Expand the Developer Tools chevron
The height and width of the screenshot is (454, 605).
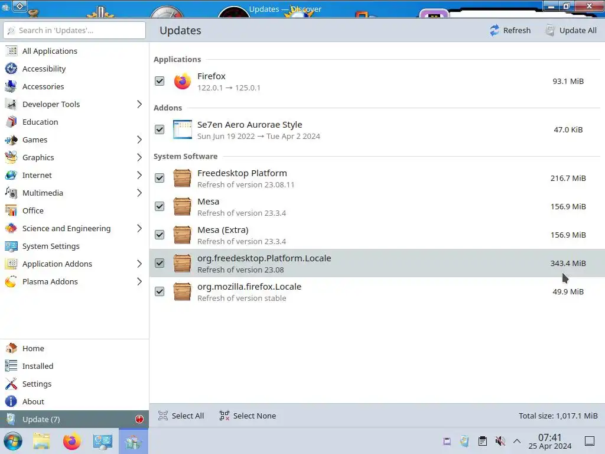[139, 104]
